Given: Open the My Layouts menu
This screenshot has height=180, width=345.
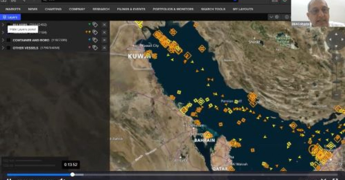Looking at the screenshot, I should pyautogui.click(x=243, y=9).
